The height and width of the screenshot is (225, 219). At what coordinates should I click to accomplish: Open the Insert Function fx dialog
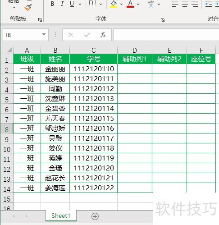(x=103, y=35)
